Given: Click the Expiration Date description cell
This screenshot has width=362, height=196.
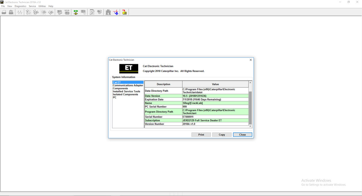Looking at the screenshot, I should 163,100.
